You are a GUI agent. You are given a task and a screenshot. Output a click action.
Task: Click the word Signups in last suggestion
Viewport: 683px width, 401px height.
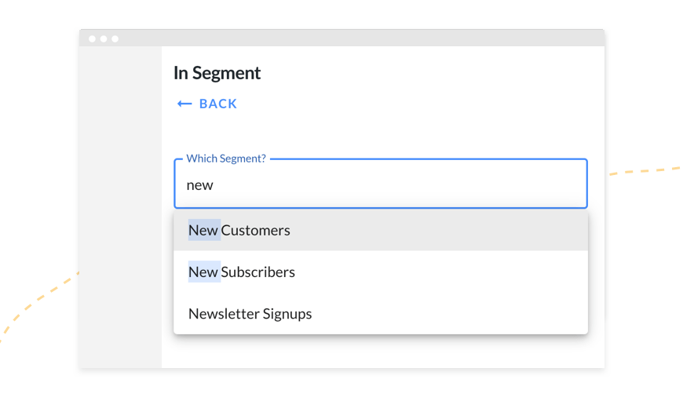point(287,314)
